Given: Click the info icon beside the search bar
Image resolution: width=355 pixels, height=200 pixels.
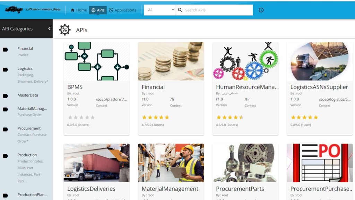Looking at the screenshot, I should 261,10.
